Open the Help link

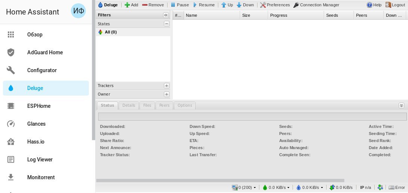pos(374,5)
